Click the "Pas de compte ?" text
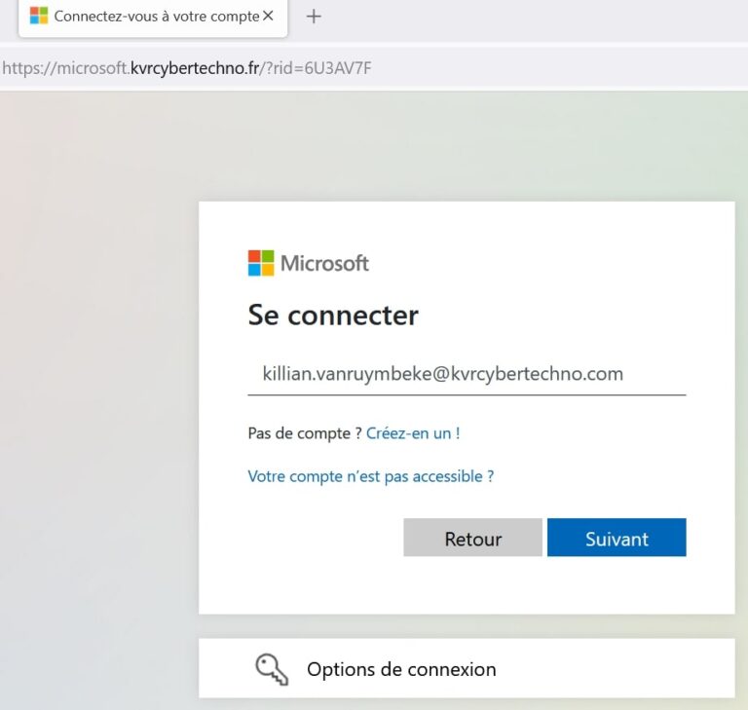Viewport: 748px width, 710px height. [305, 433]
